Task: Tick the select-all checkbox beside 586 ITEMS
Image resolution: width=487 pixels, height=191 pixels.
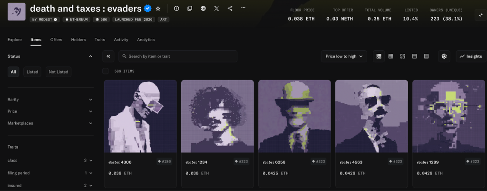Action: coord(106,71)
